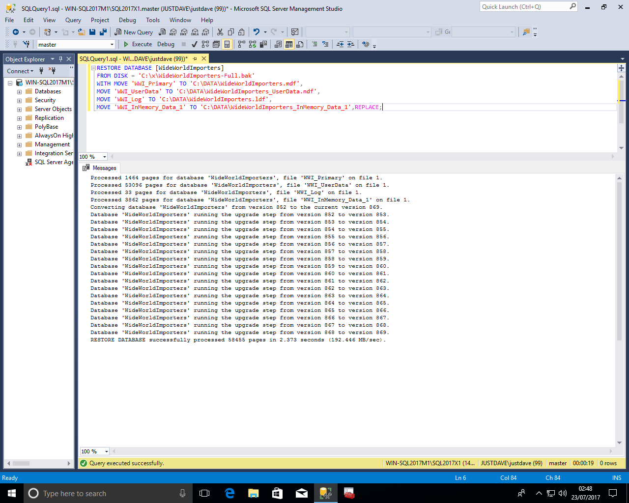This screenshot has width=629, height=503.
Task: Click the Cut scissors icon
Action: coord(220,32)
